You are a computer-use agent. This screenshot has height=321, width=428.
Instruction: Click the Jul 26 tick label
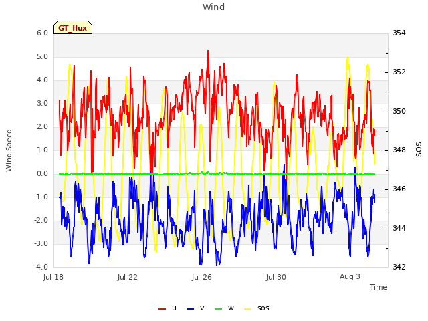tap(202, 277)
